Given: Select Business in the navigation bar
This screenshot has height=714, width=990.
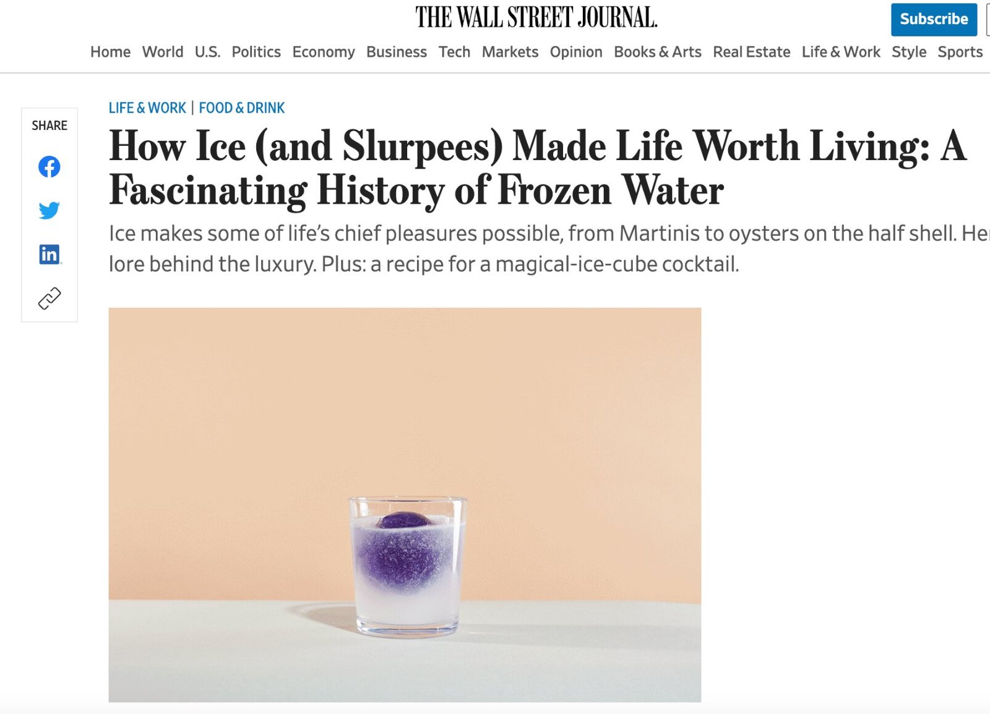Looking at the screenshot, I should 397,52.
